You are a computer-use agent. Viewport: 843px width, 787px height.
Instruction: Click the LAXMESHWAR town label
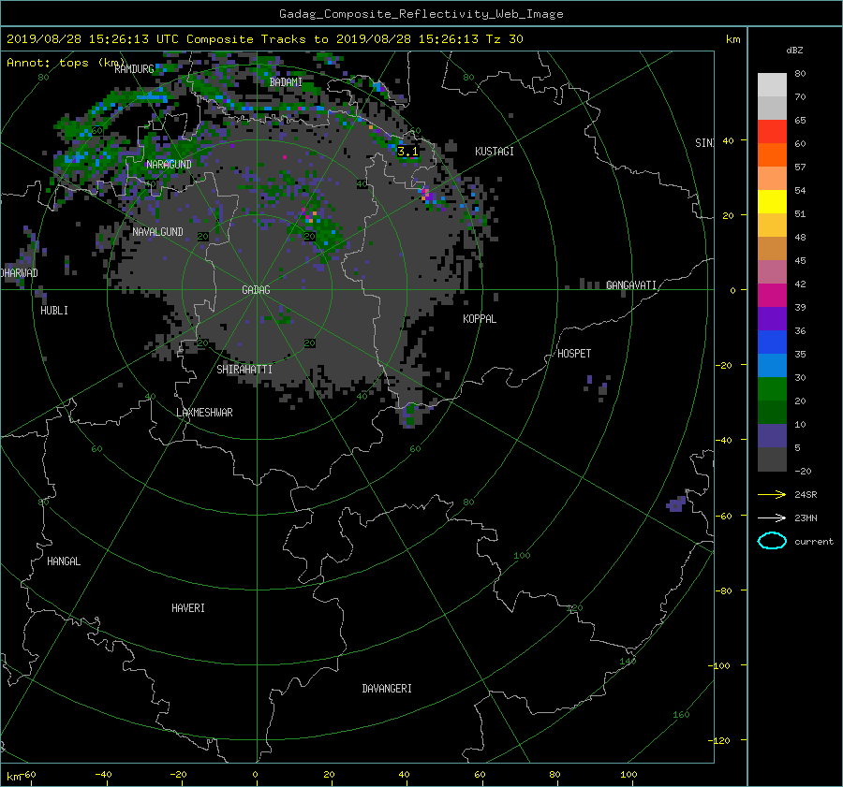click(x=204, y=413)
